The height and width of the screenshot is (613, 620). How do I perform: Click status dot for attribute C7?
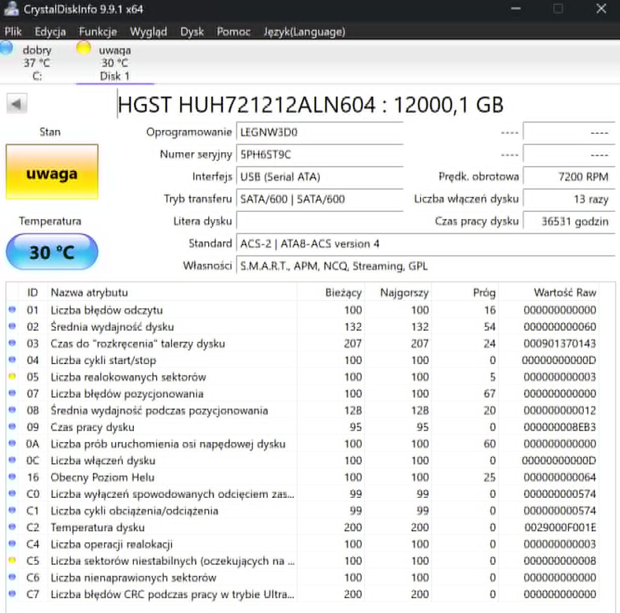pos(12,594)
